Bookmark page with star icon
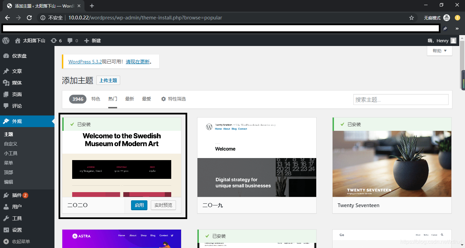 point(411,18)
